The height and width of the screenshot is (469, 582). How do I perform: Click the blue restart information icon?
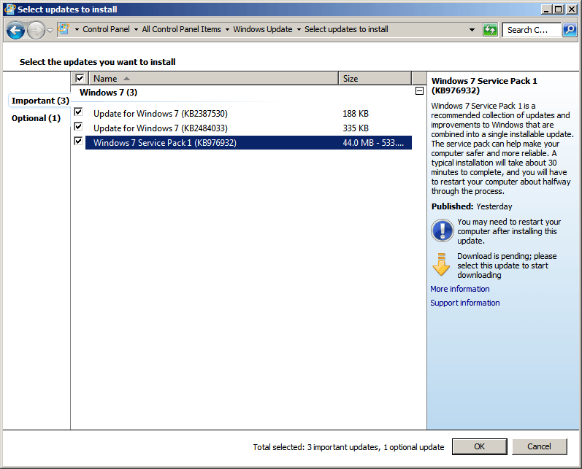[443, 230]
